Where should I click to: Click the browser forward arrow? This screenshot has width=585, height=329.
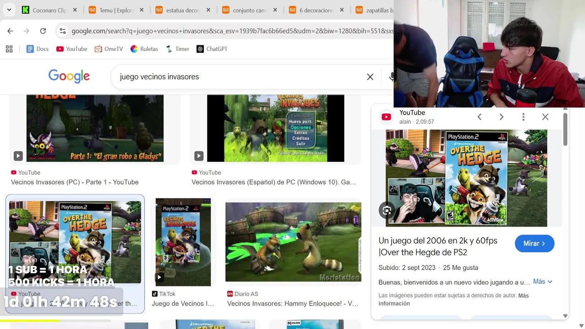[x=27, y=31]
